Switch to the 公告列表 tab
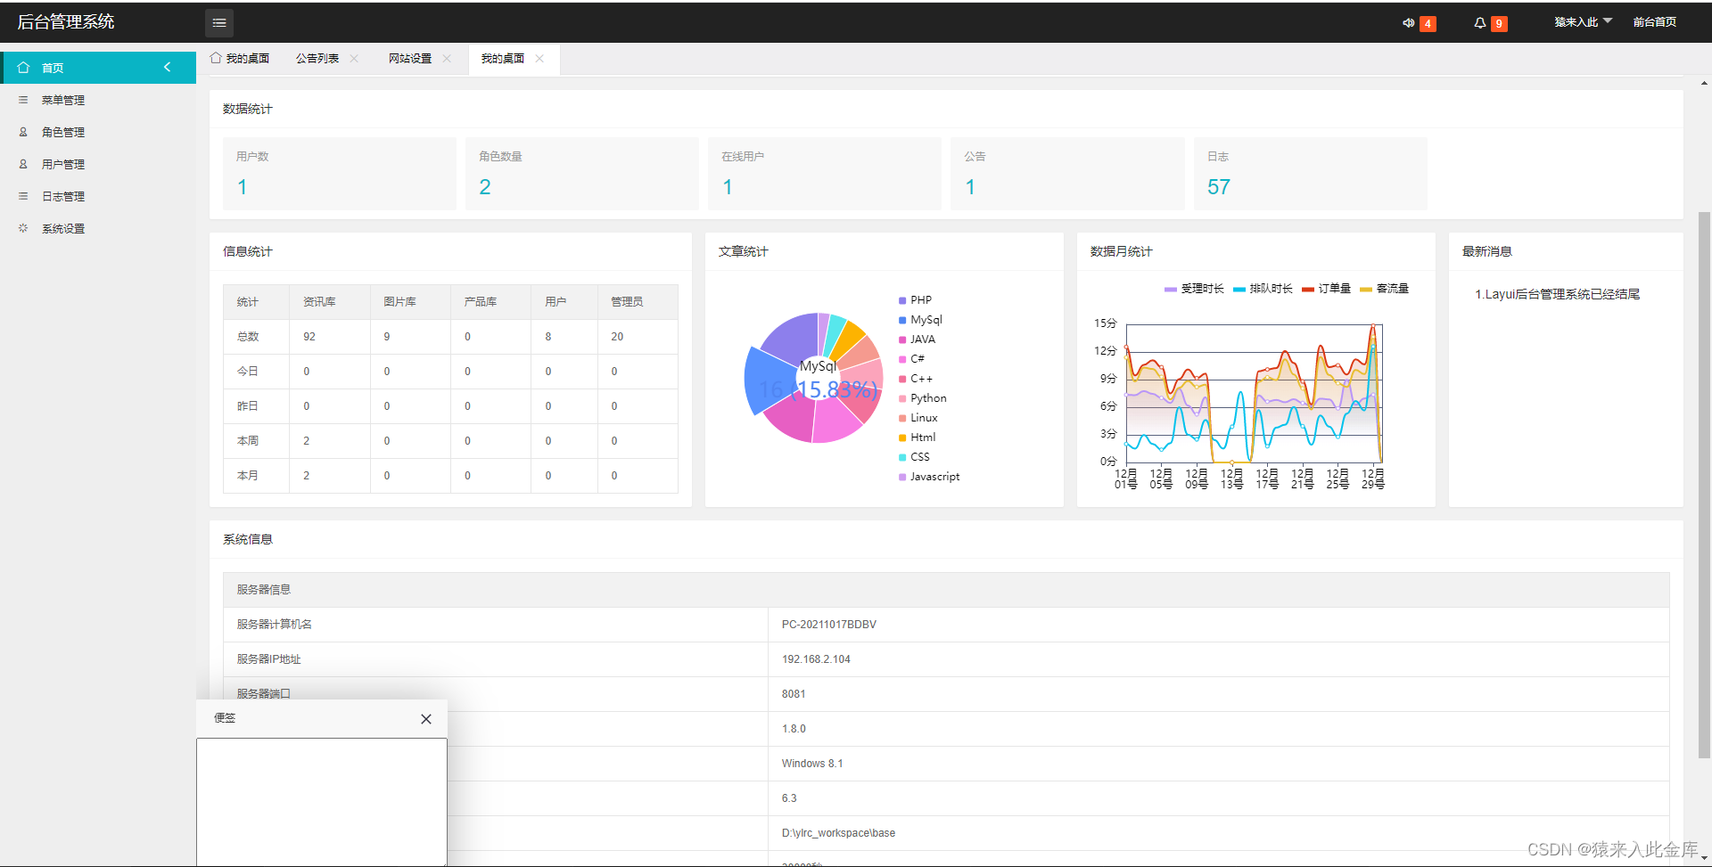Image resolution: width=1712 pixels, height=867 pixels. coord(317,58)
